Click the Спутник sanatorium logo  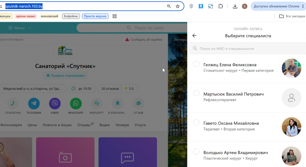pos(65,50)
